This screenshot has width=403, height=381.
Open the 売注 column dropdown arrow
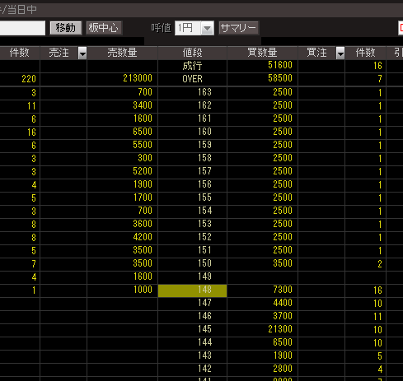82,53
